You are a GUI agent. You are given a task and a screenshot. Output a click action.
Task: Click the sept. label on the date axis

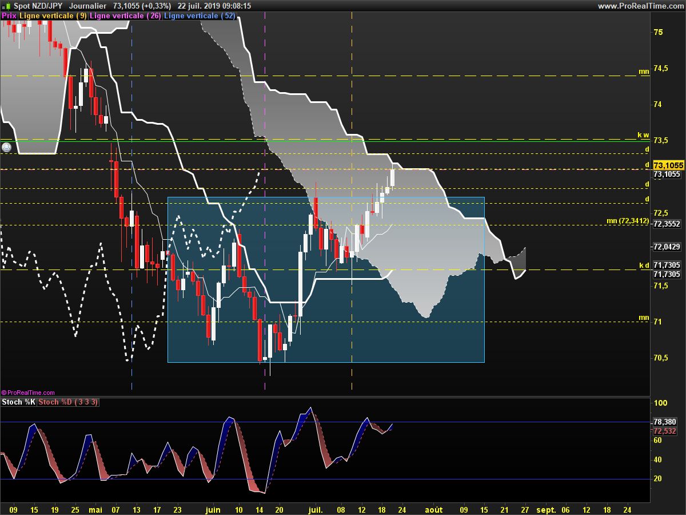click(x=546, y=509)
